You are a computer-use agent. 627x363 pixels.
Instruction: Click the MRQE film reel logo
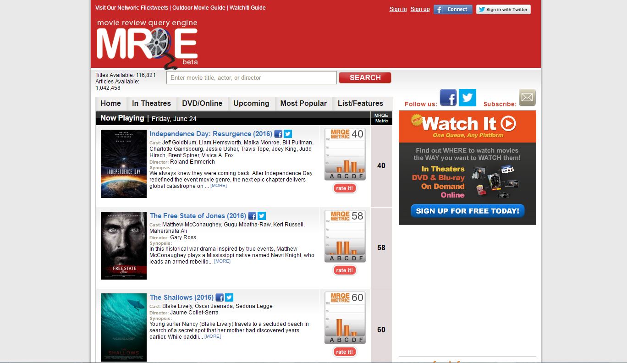[x=147, y=44]
